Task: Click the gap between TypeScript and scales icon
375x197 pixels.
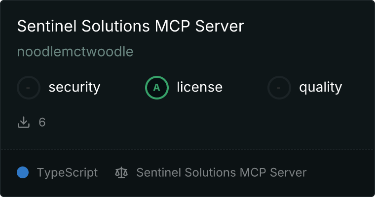Action: (106, 172)
